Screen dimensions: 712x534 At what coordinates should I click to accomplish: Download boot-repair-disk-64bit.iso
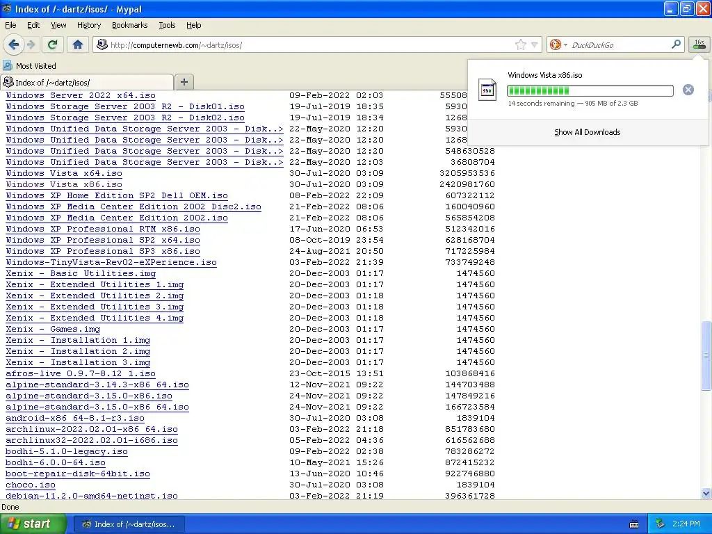point(78,474)
